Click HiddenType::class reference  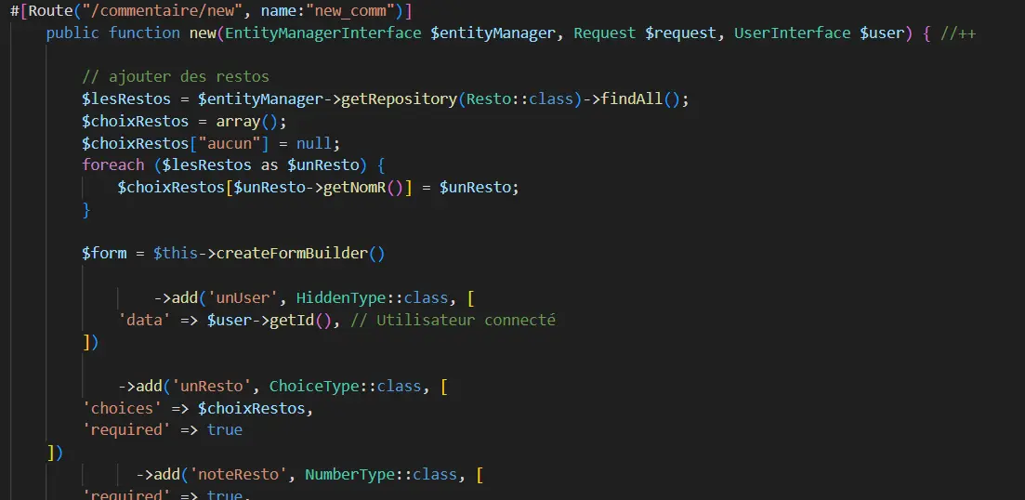click(372, 298)
